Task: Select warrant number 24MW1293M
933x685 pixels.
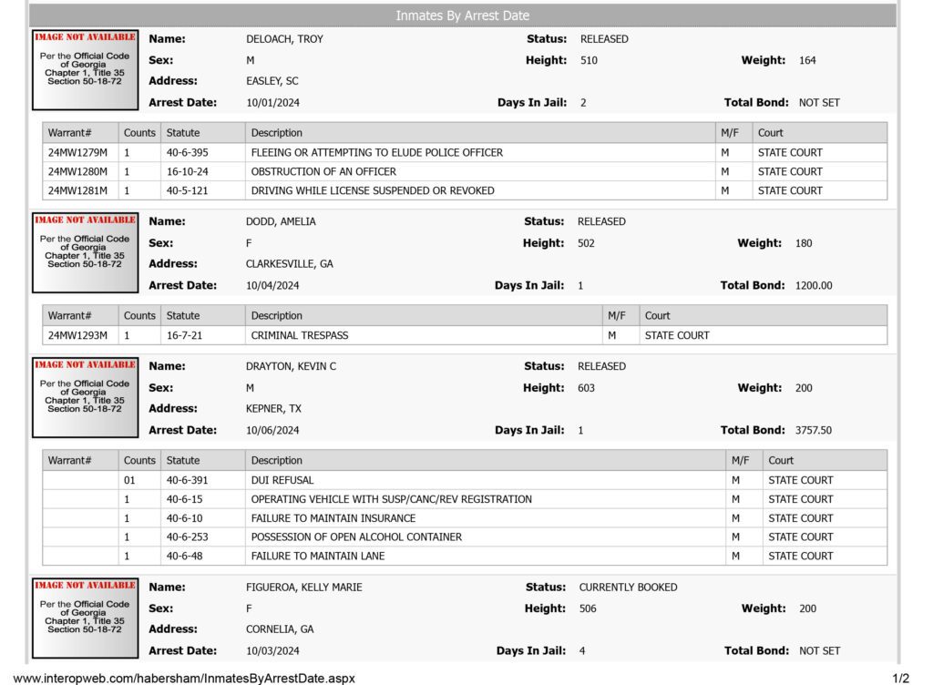Action: (x=78, y=335)
